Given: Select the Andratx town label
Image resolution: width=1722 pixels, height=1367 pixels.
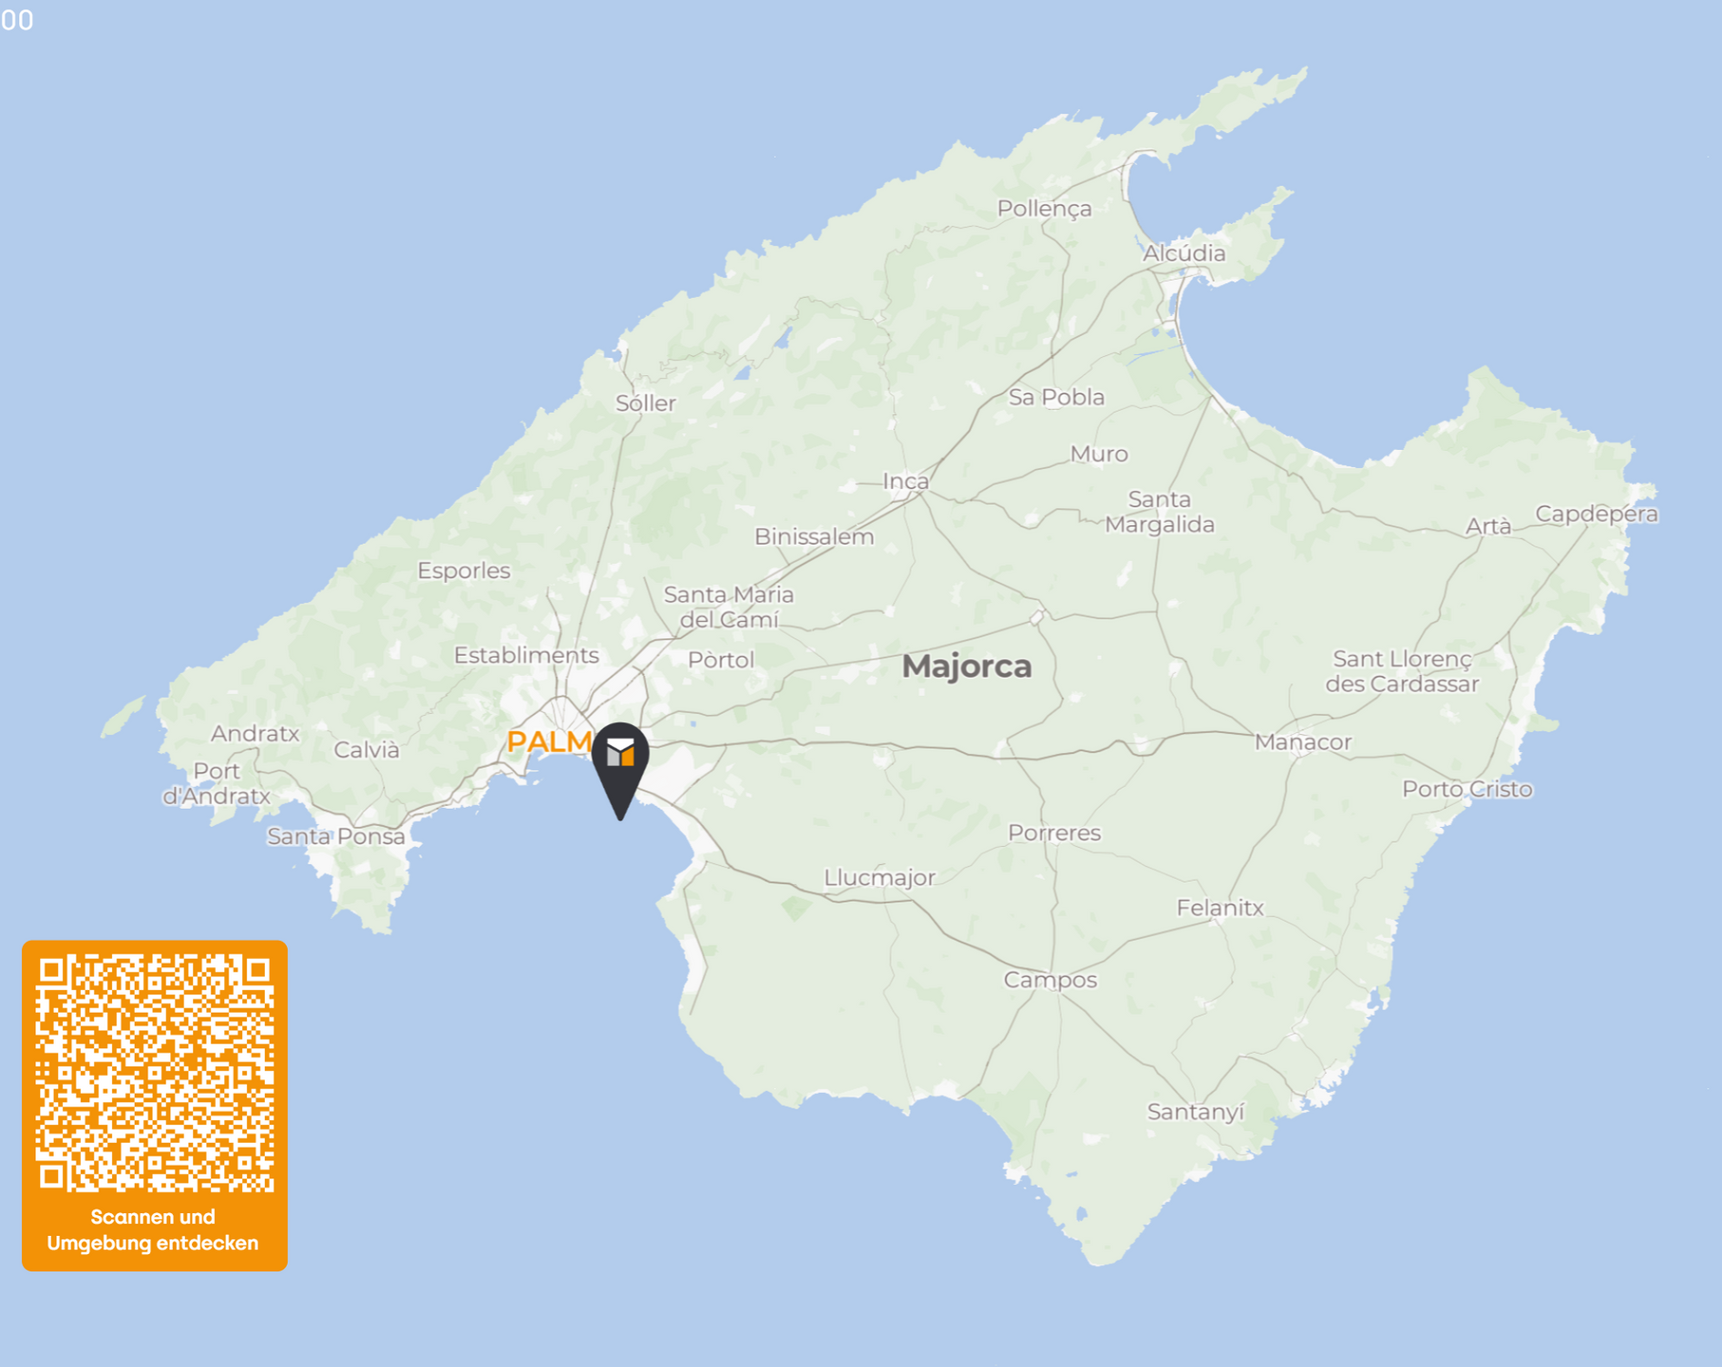Looking at the screenshot, I should pyautogui.click(x=255, y=734).
